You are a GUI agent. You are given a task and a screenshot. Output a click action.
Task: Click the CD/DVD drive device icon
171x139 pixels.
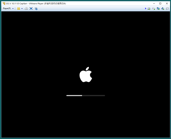point(154,9)
